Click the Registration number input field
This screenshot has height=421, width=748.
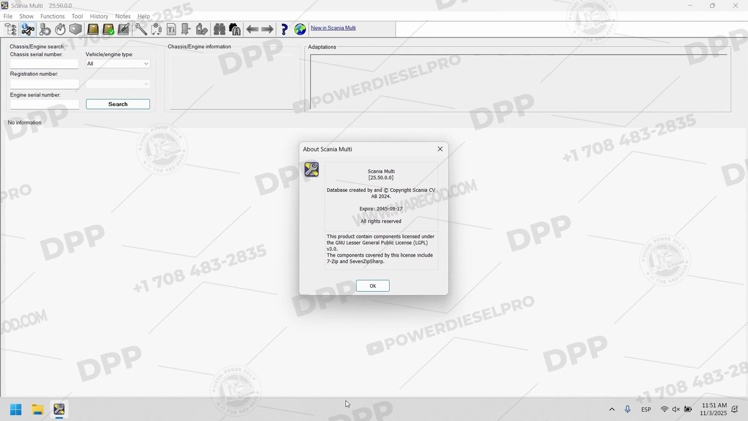pos(44,84)
